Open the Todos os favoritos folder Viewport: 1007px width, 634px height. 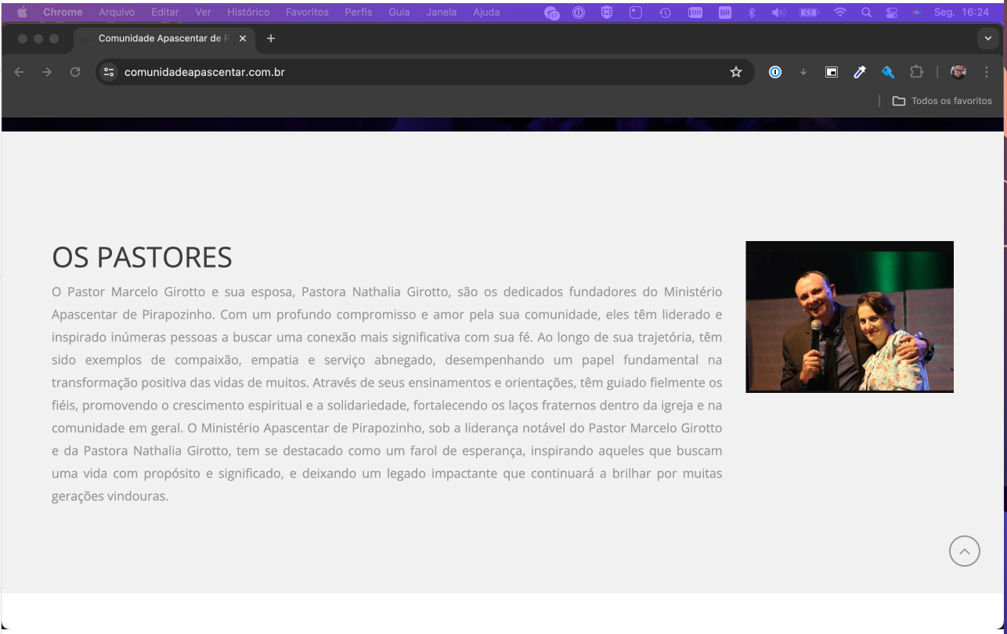coord(942,100)
